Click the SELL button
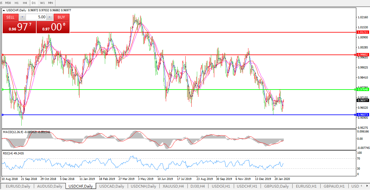 (x=10, y=17)
